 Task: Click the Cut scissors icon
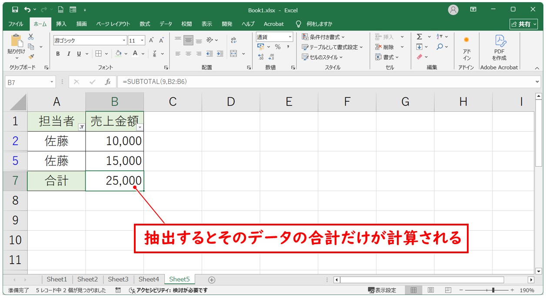(x=31, y=37)
